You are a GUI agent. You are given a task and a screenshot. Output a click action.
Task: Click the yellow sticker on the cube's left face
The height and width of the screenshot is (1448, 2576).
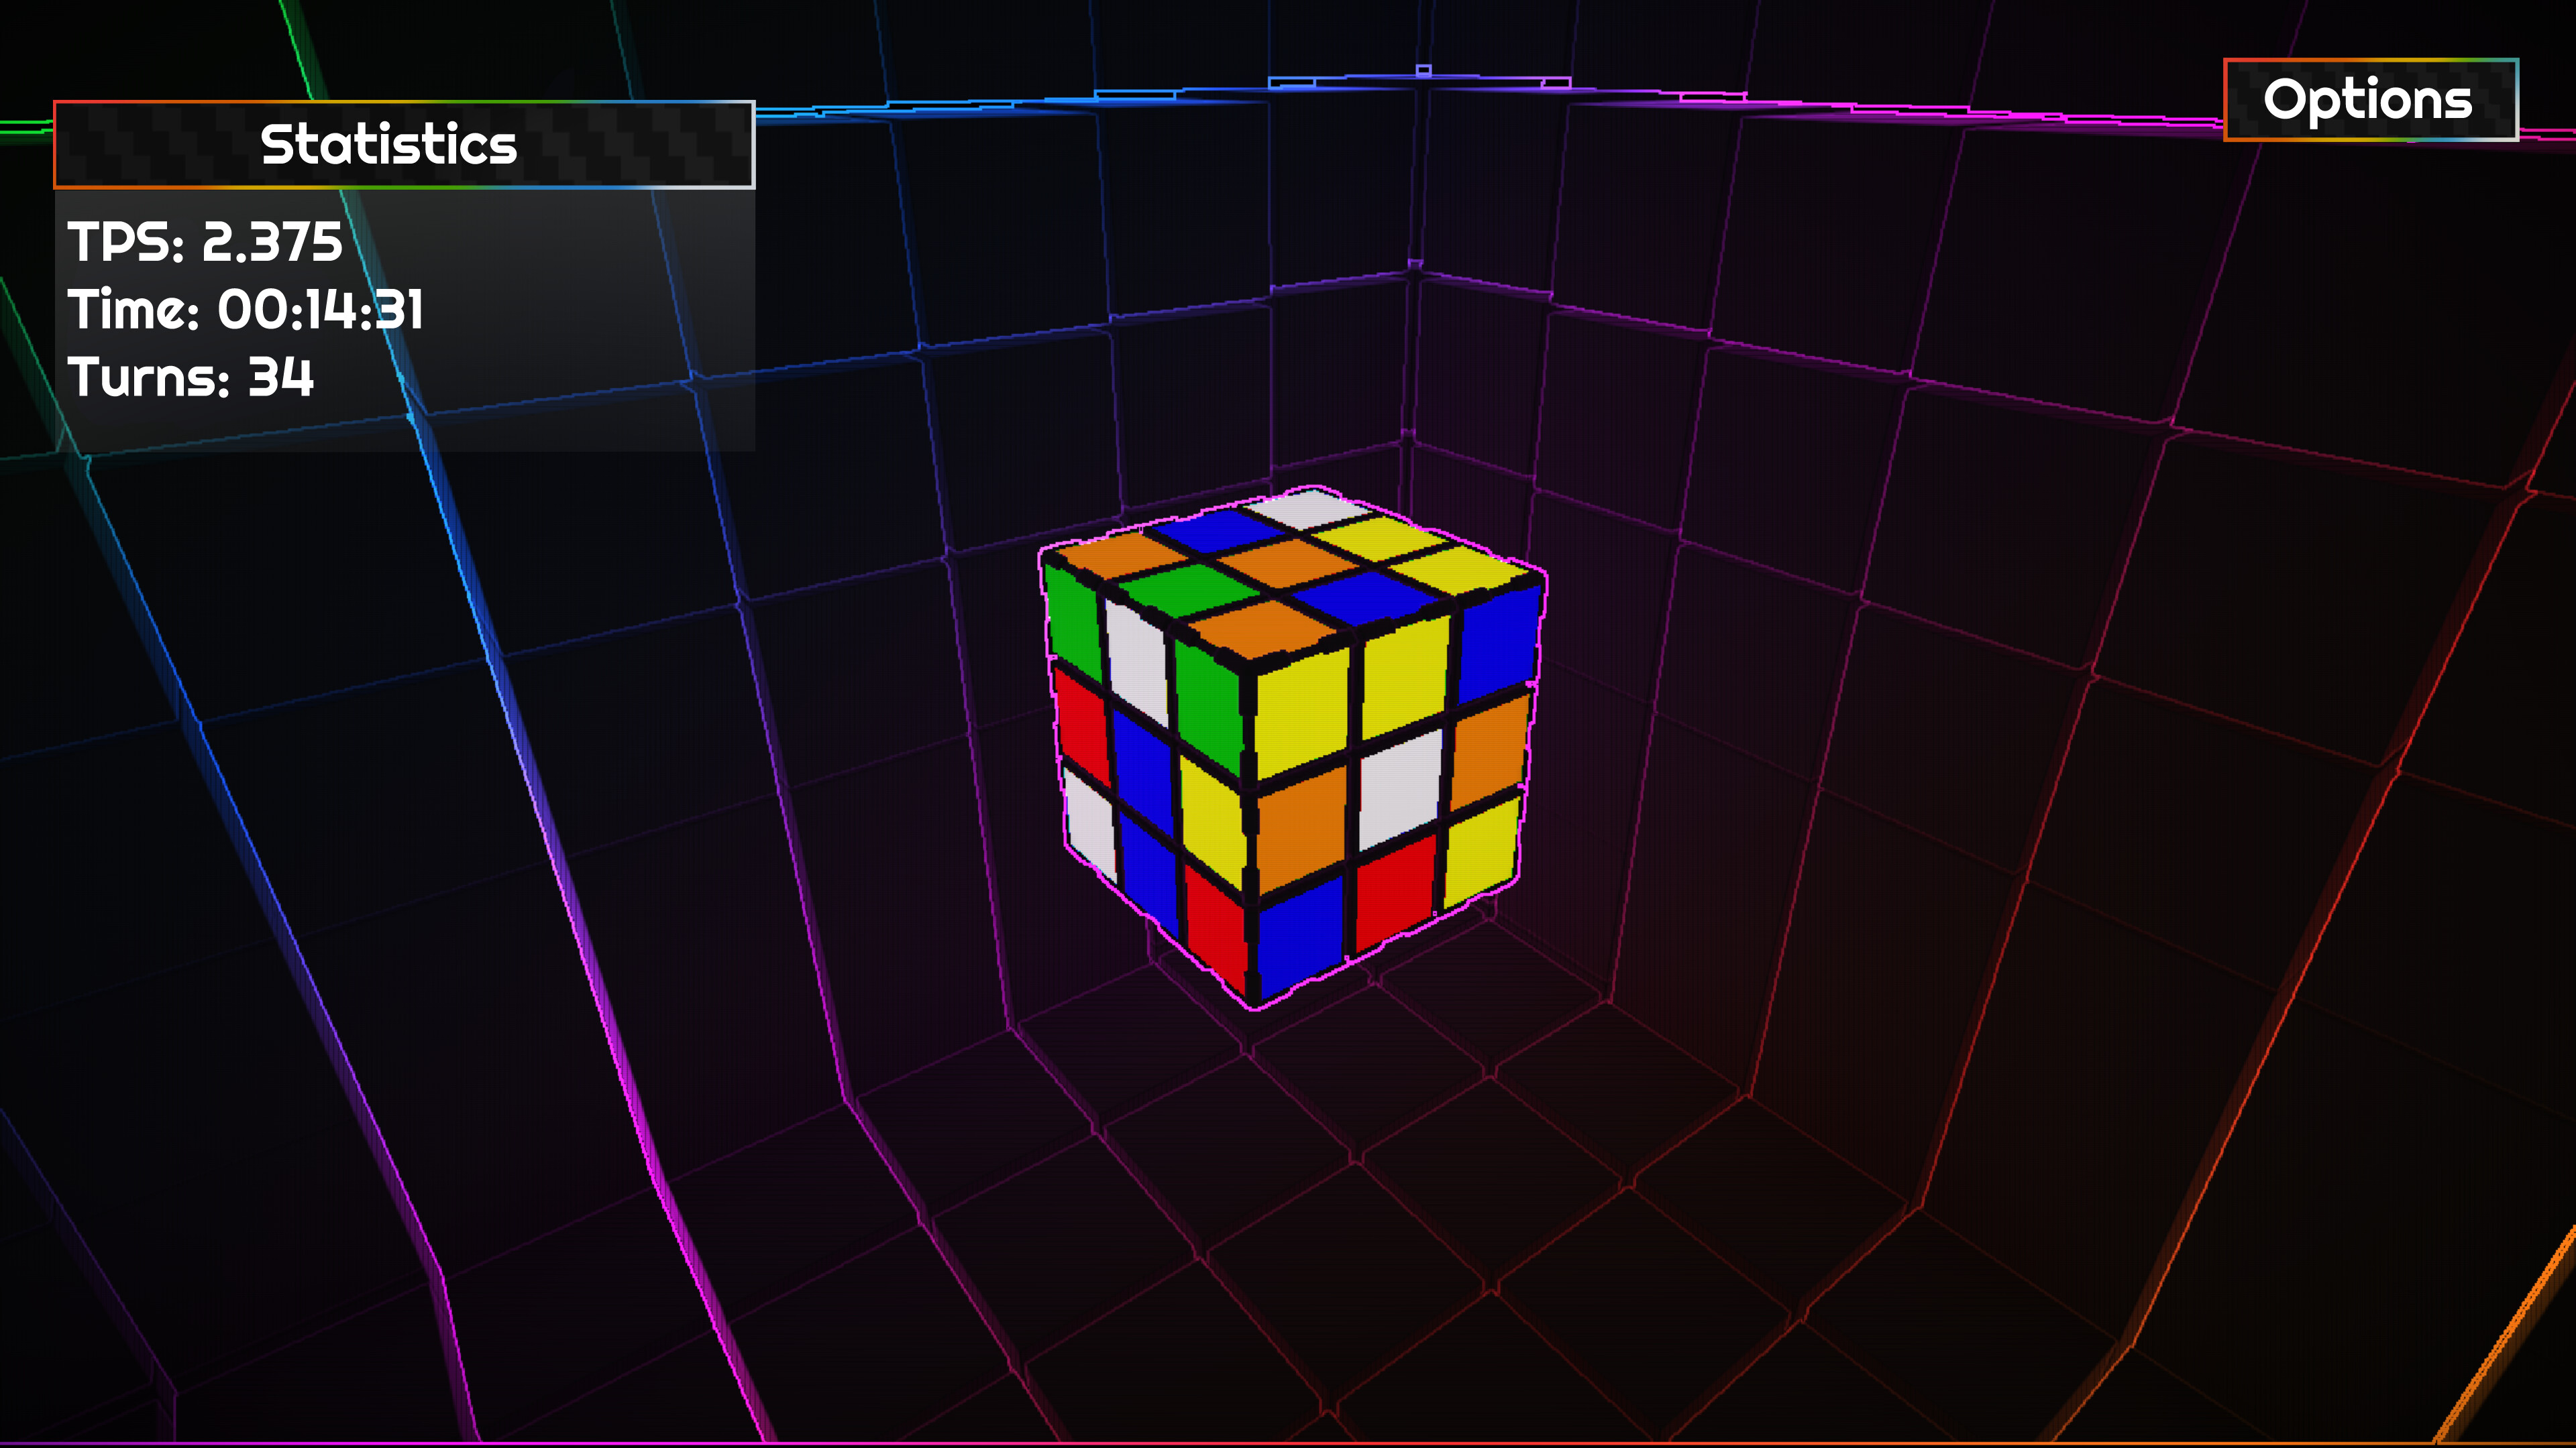1214,821
